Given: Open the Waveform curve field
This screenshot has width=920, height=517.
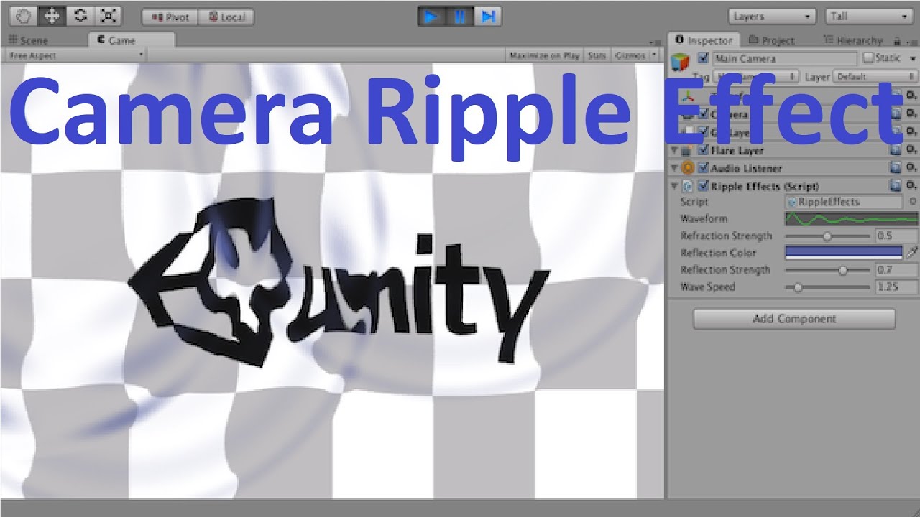Looking at the screenshot, I should (x=851, y=219).
